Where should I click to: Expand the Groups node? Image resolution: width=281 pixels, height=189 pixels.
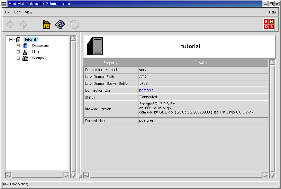18,58
